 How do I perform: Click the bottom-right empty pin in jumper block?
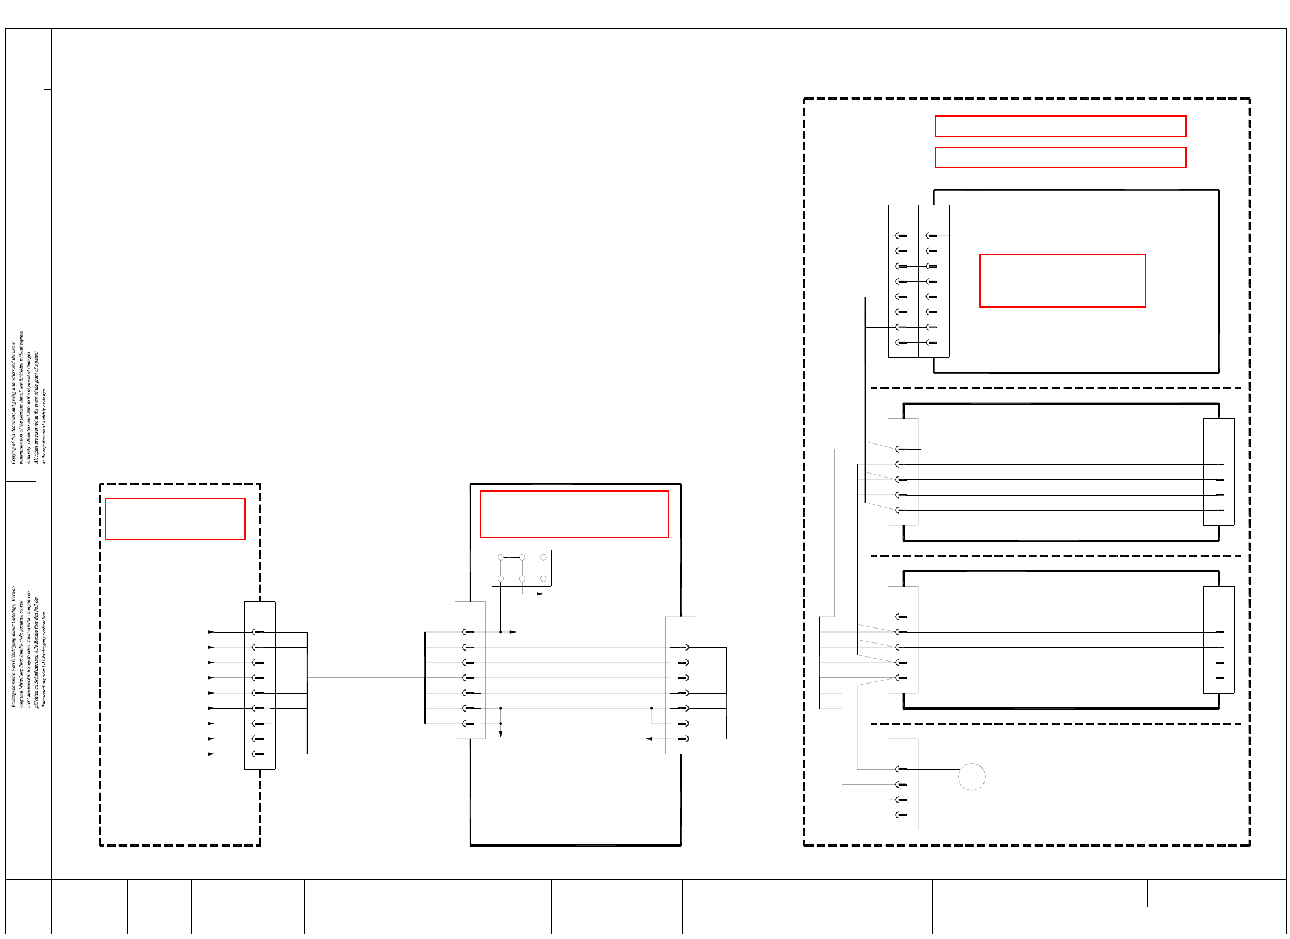[x=543, y=579]
